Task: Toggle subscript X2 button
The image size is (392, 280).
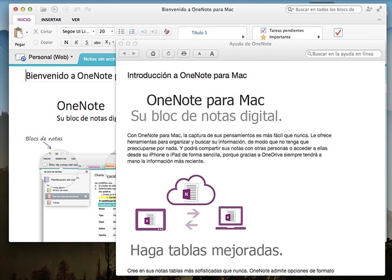Action: click(108, 42)
